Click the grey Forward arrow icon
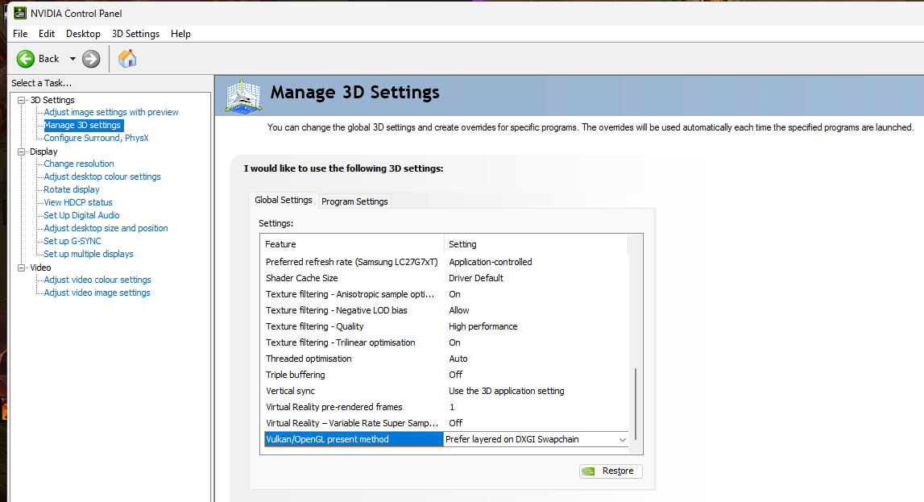This screenshot has width=924, height=502. click(x=91, y=58)
